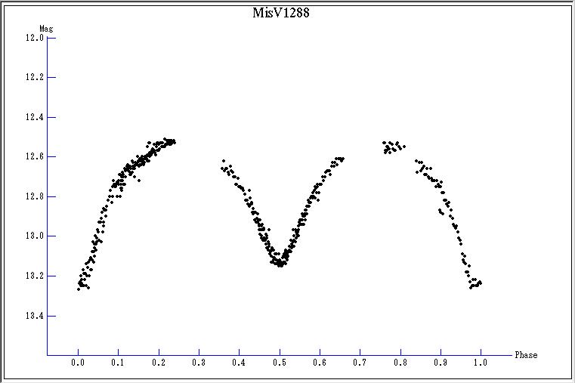575x383 pixels.
Task: Click the 0.2 phase tick label
Action: pos(159,363)
